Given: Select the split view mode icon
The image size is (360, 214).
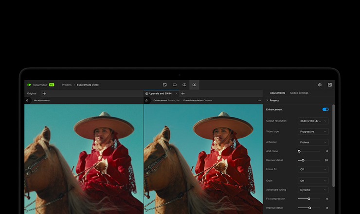Looking at the screenshot, I should [x=184, y=85].
